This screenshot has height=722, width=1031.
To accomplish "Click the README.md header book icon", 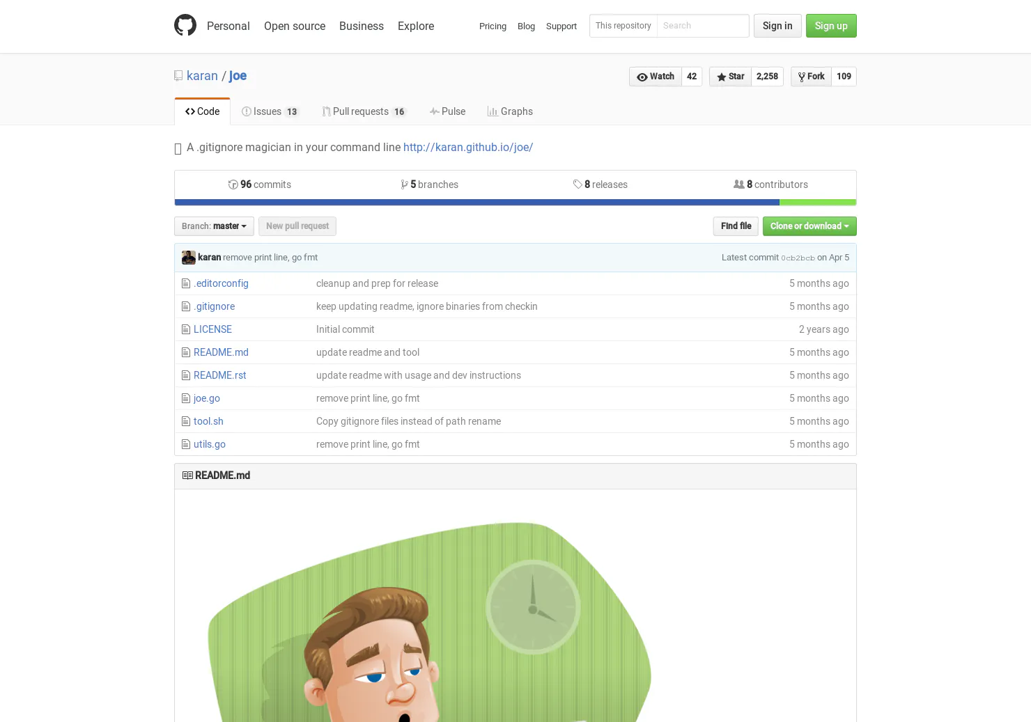I will point(187,476).
